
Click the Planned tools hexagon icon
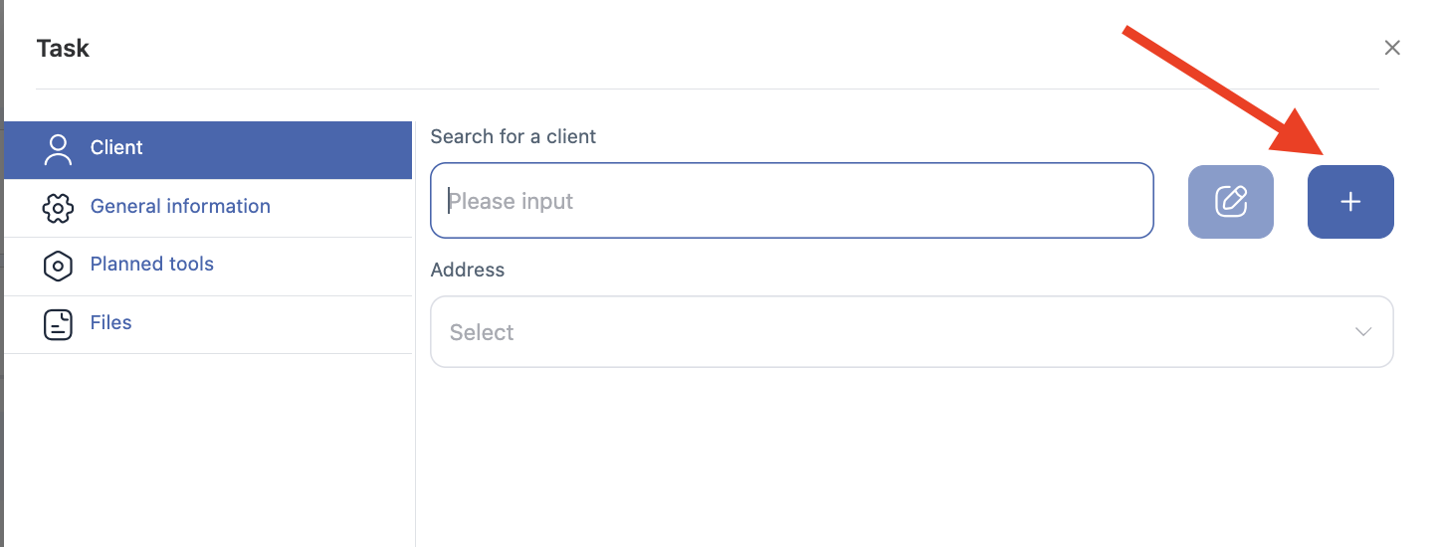(59, 266)
